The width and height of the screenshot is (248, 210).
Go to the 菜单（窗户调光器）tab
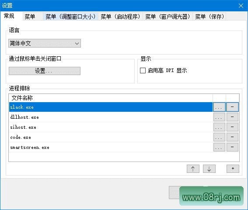[168, 17]
